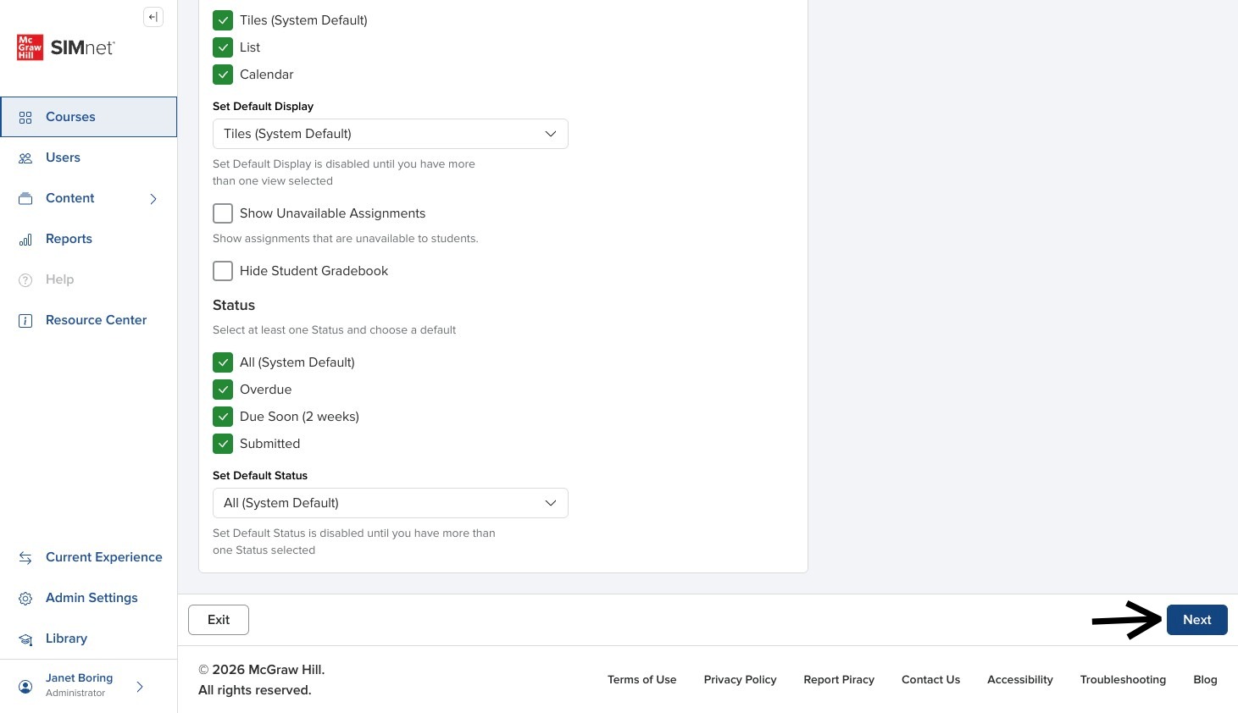Viewport: 1238px width, 713px height.
Task: Click the Users people icon
Action: [25, 158]
